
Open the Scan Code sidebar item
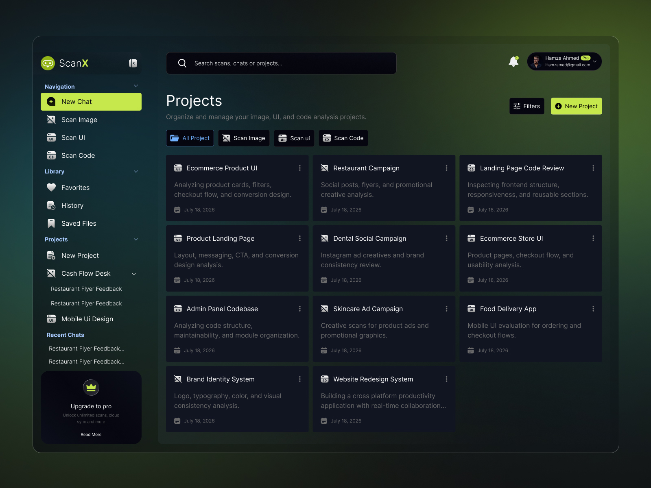point(91,155)
